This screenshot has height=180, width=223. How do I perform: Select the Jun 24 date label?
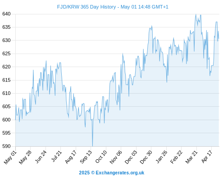(x=41, y=157)
